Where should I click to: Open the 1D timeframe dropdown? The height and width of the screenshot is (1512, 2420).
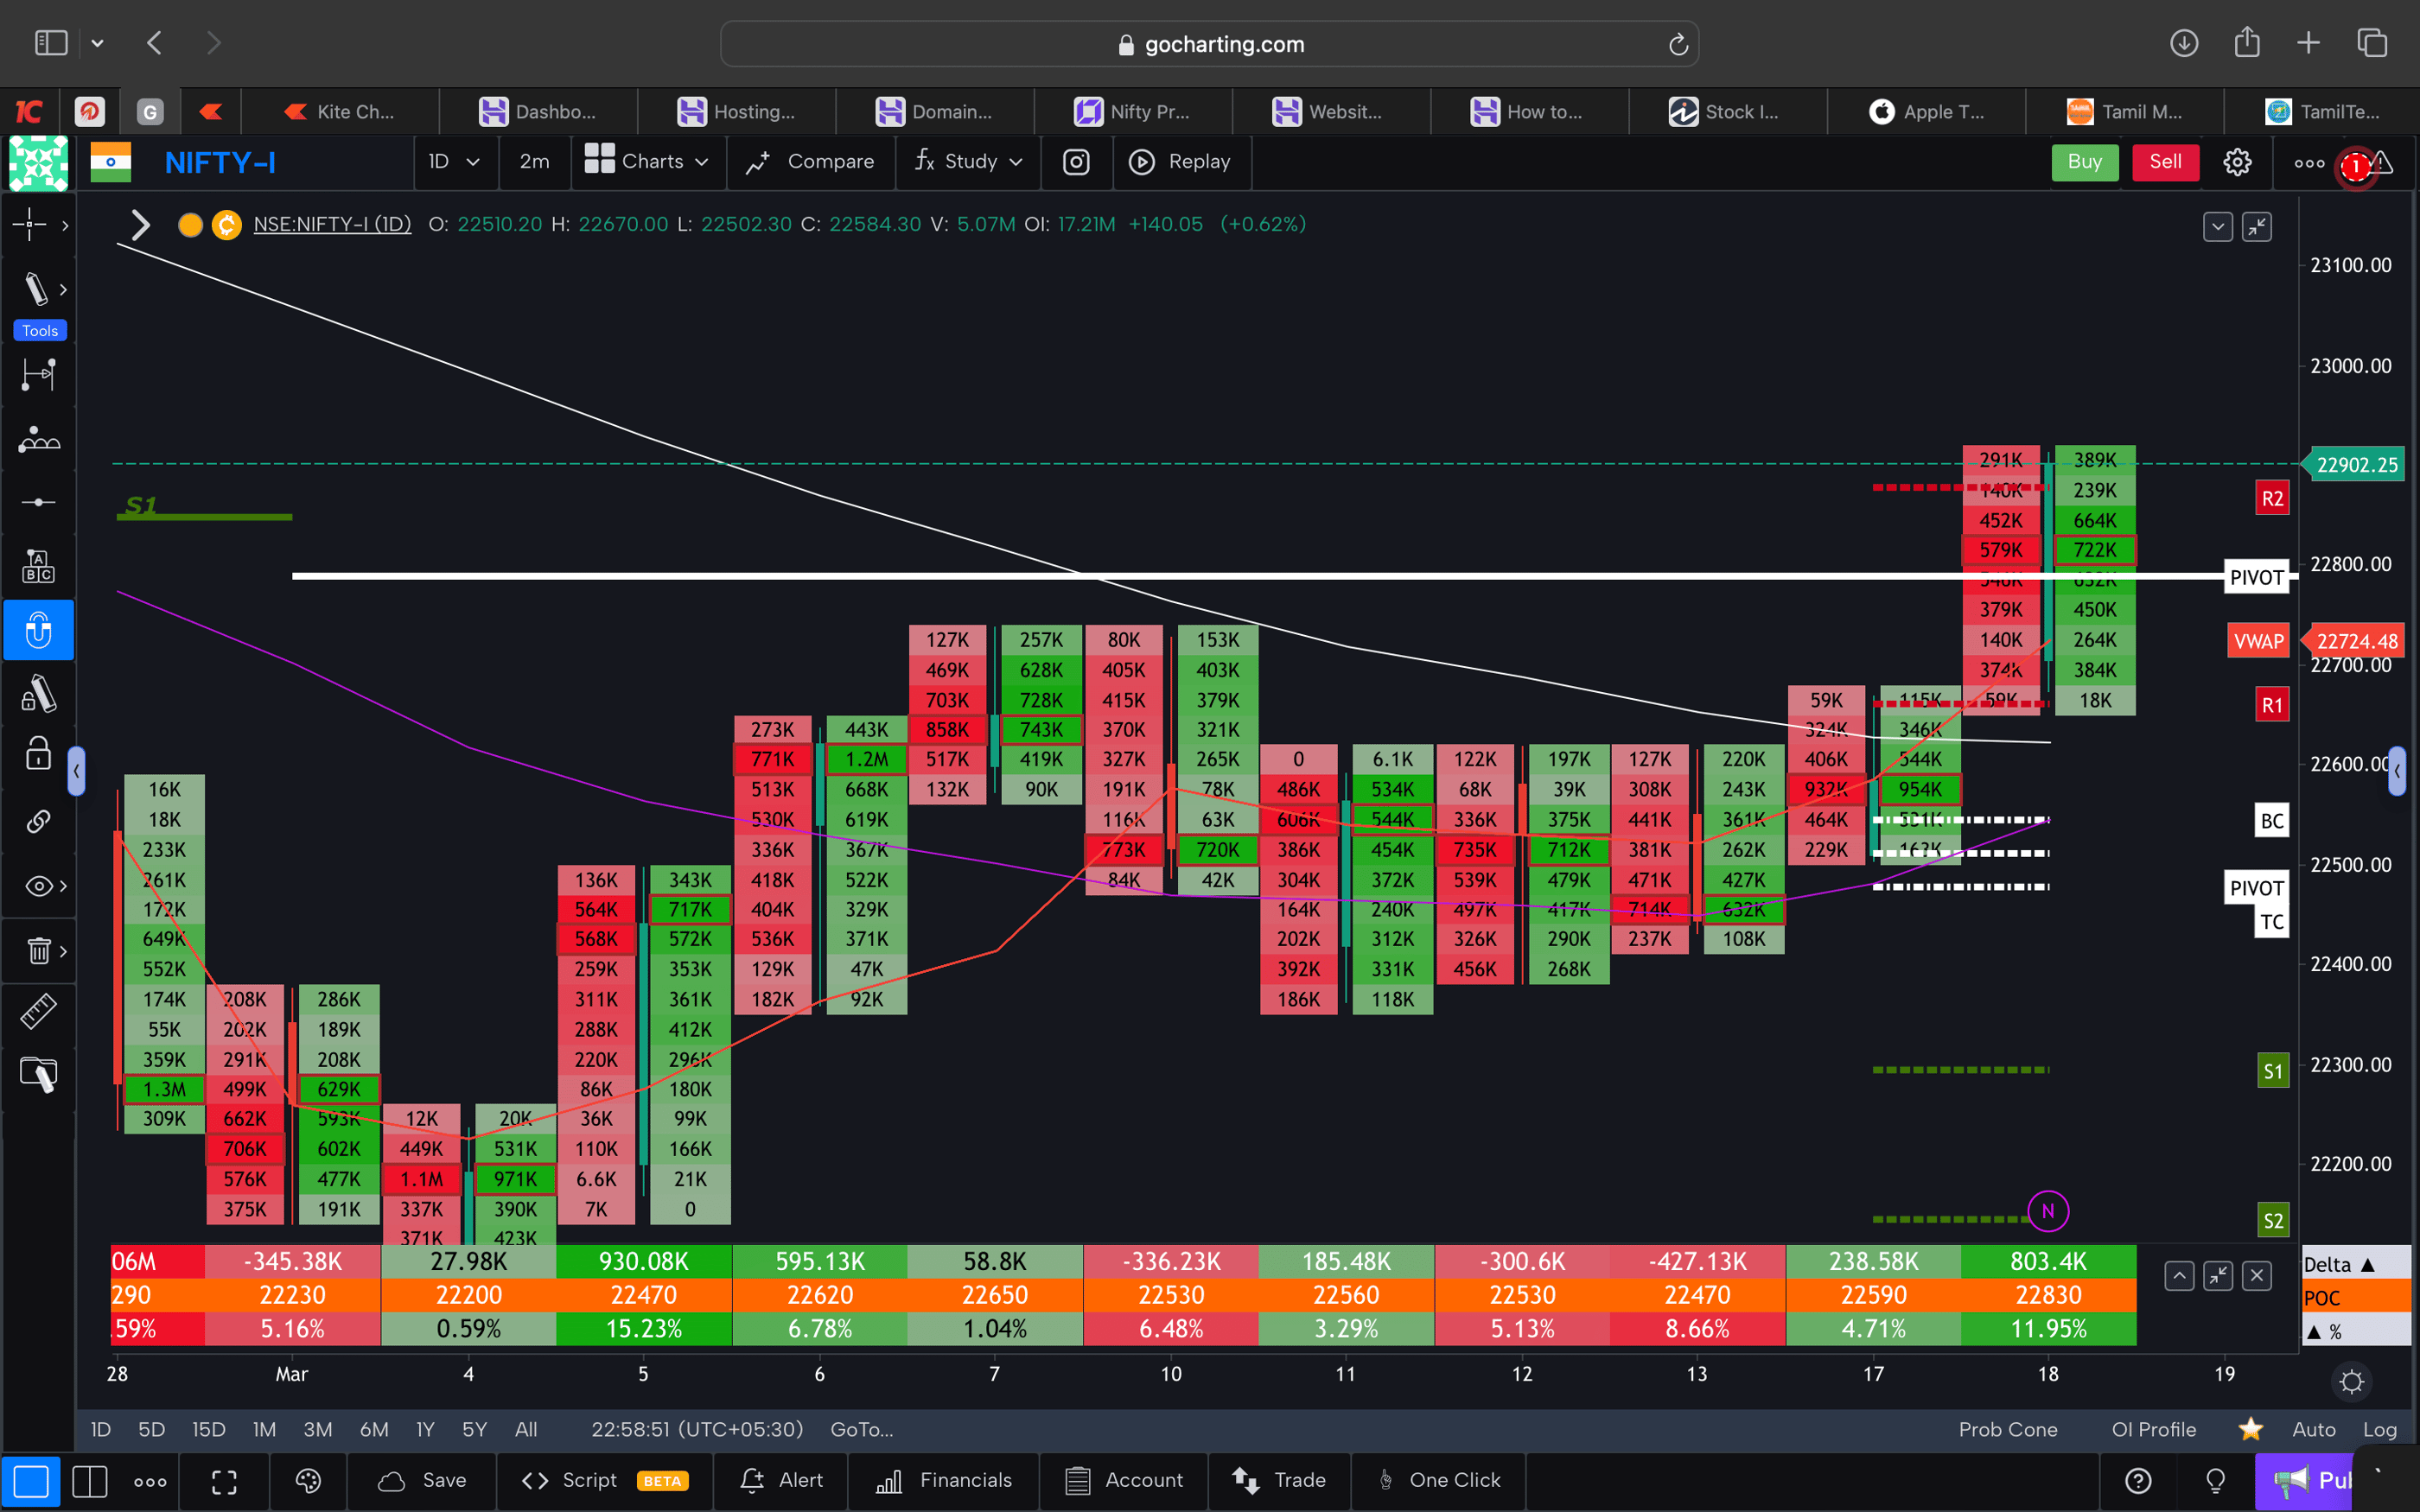coord(454,162)
